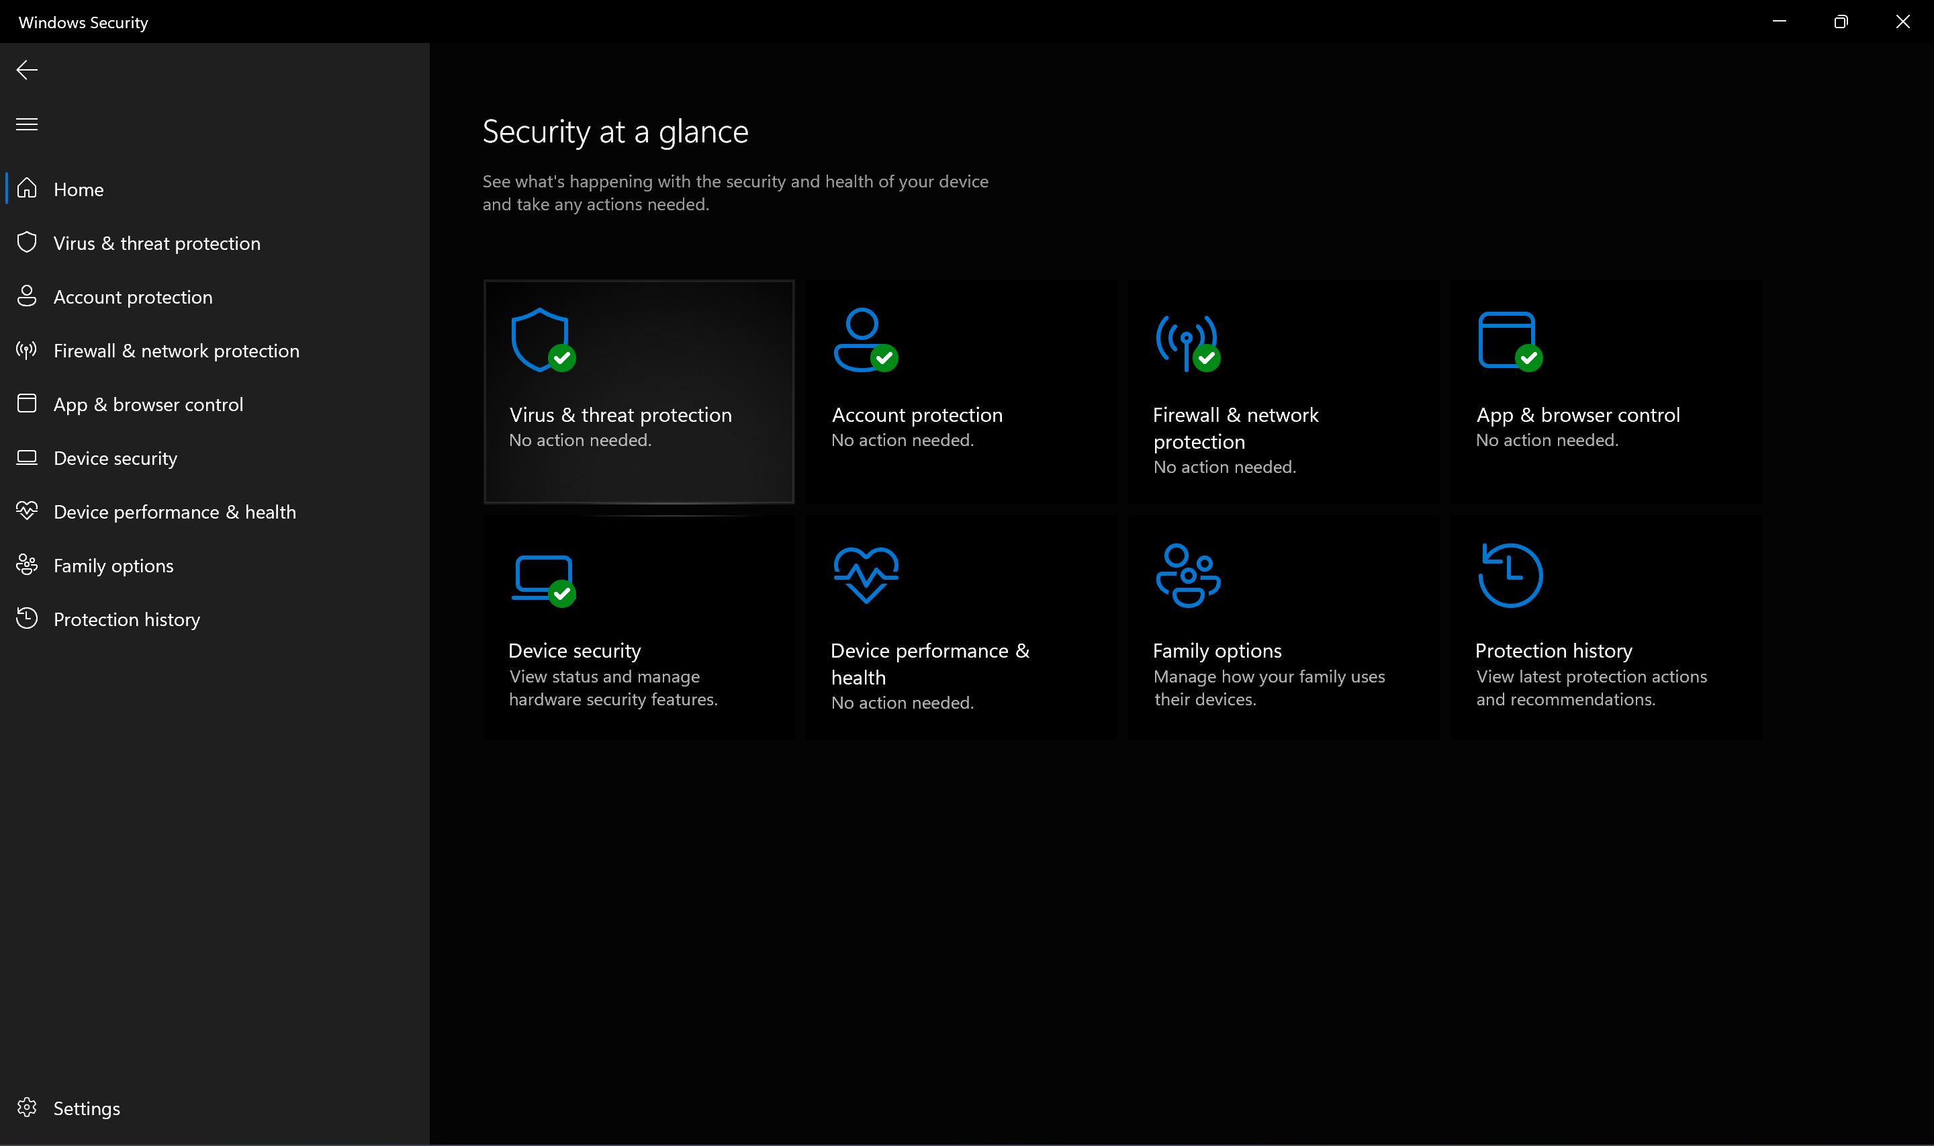Viewport: 1934px width, 1146px height.
Task: Minimize the Windows Security window
Action: (1780, 21)
